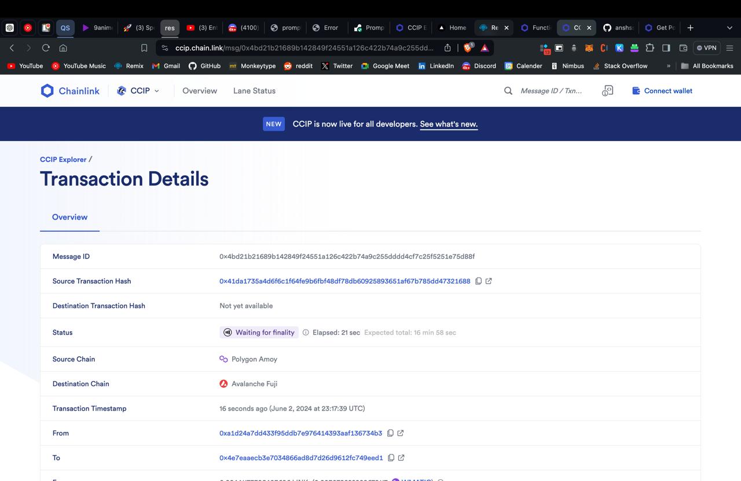
Task: Open the Monkeytype bookmark
Action: pyautogui.click(x=252, y=66)
